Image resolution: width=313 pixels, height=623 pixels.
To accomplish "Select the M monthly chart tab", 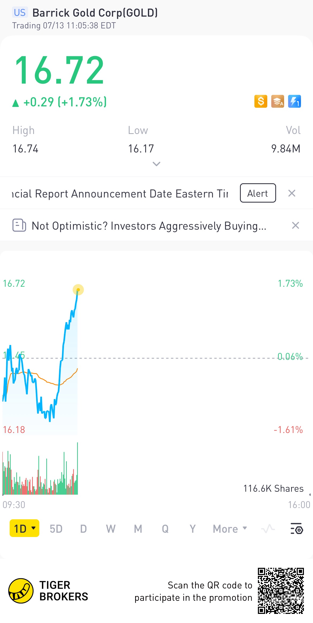I will [x=138, y=529].
